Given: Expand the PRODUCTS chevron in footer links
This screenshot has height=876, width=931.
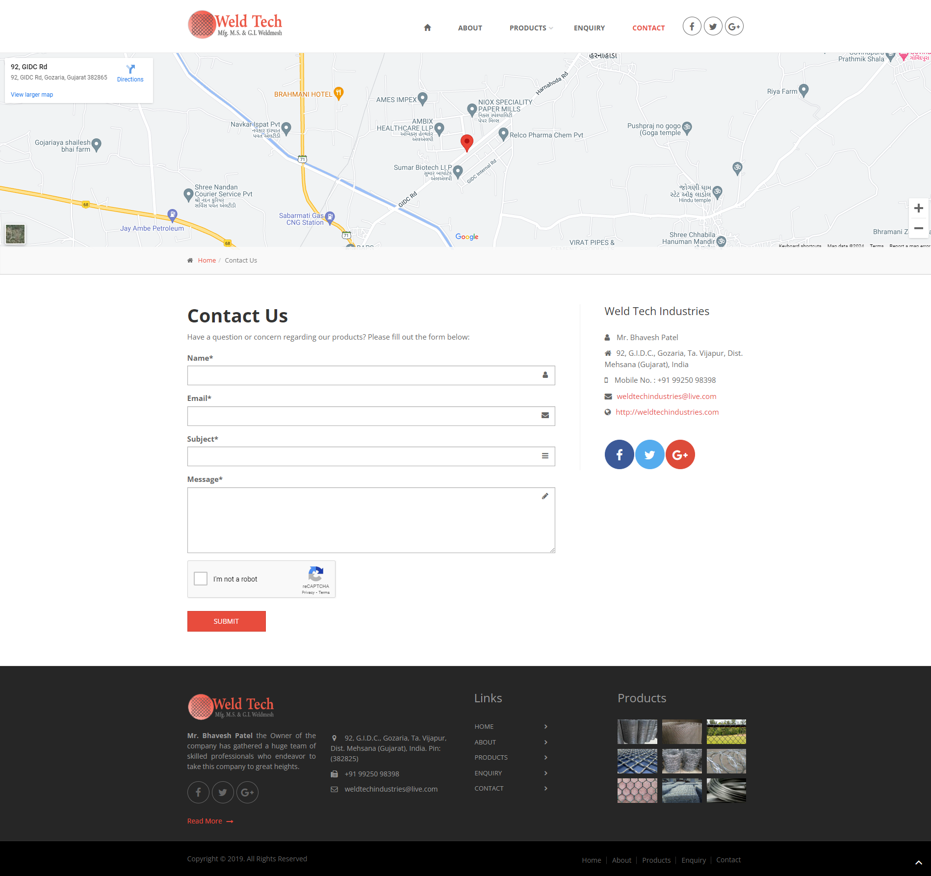Looking at the screenshot, I should click(545, 757).
